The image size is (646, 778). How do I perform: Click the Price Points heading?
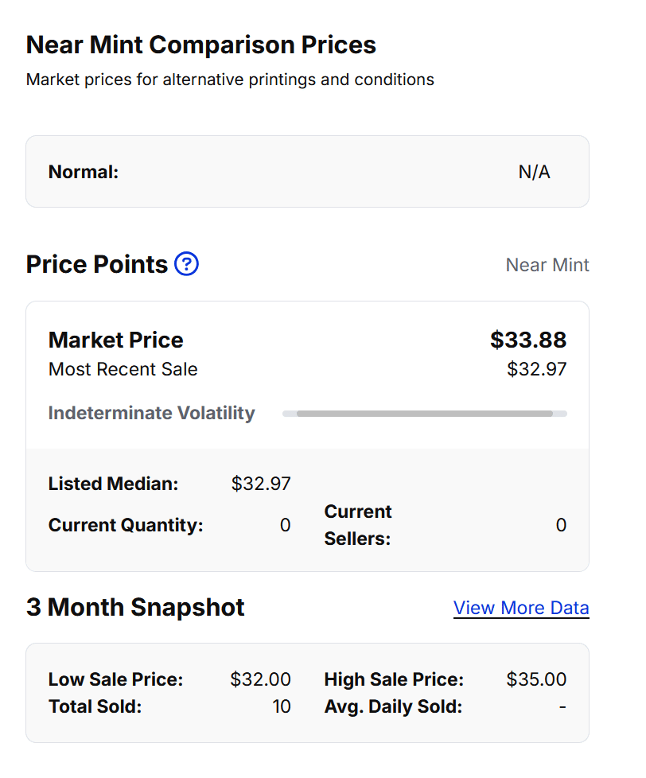97,263
